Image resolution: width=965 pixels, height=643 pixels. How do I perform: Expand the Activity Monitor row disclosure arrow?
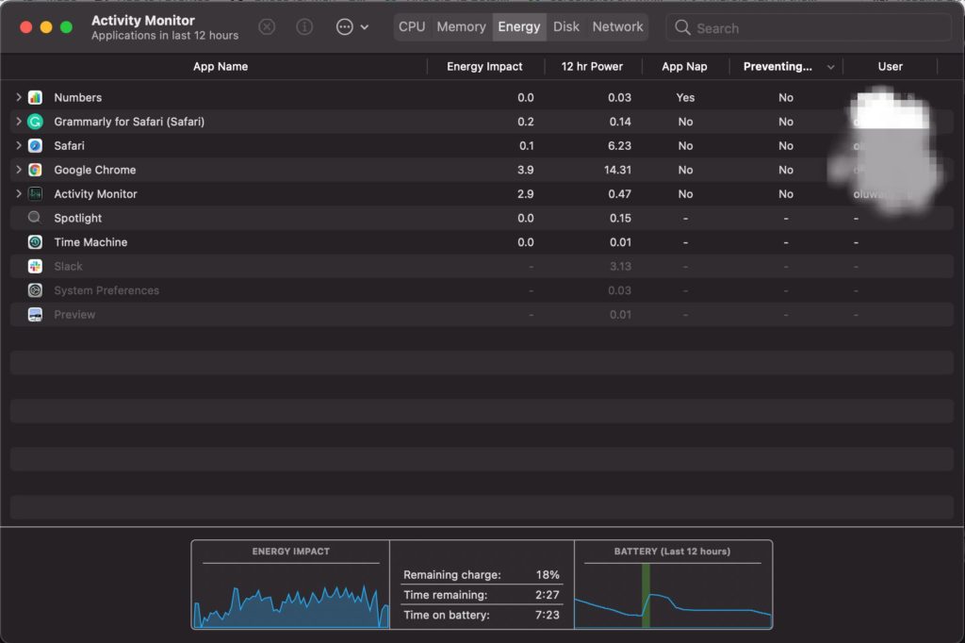19,193
